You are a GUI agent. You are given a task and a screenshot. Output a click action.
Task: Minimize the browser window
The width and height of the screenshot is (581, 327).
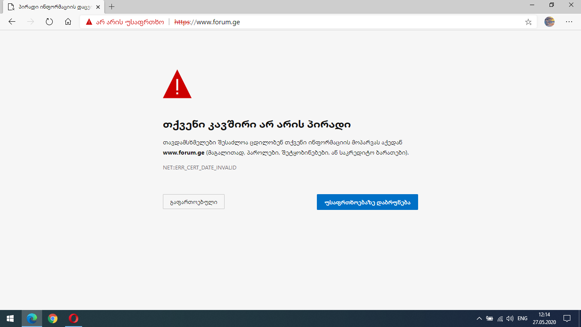[532, 5]
